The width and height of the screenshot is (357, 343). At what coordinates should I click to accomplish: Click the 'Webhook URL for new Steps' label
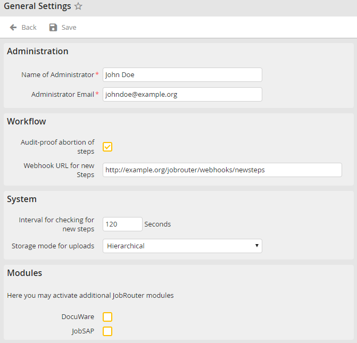coord(59,170)
